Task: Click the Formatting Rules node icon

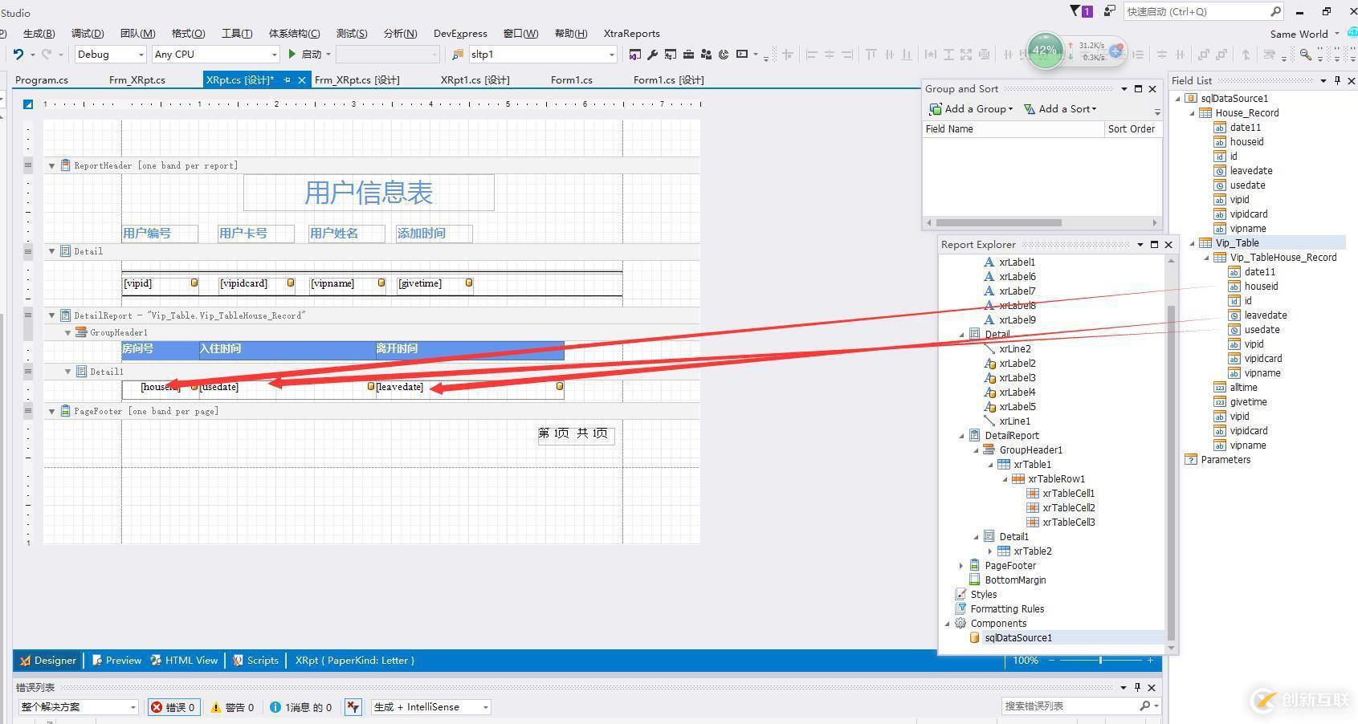Action: (x=960, y=608)
